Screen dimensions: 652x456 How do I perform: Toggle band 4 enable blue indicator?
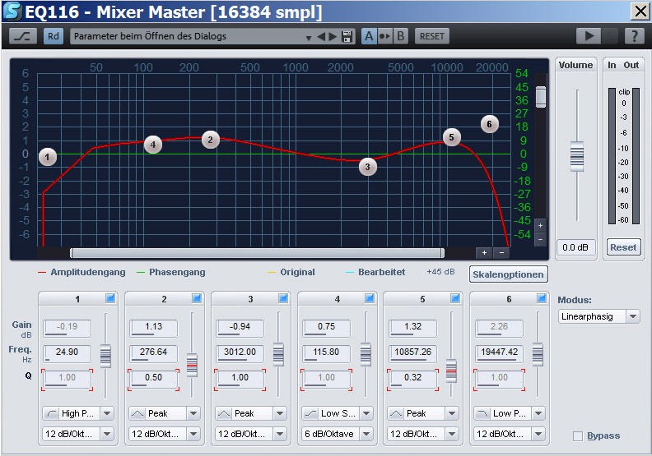(x=370, y=298)
